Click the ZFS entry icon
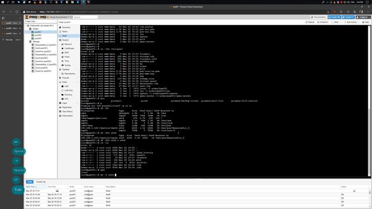Screen dimensions: 372x209 (x=62, y=99)
